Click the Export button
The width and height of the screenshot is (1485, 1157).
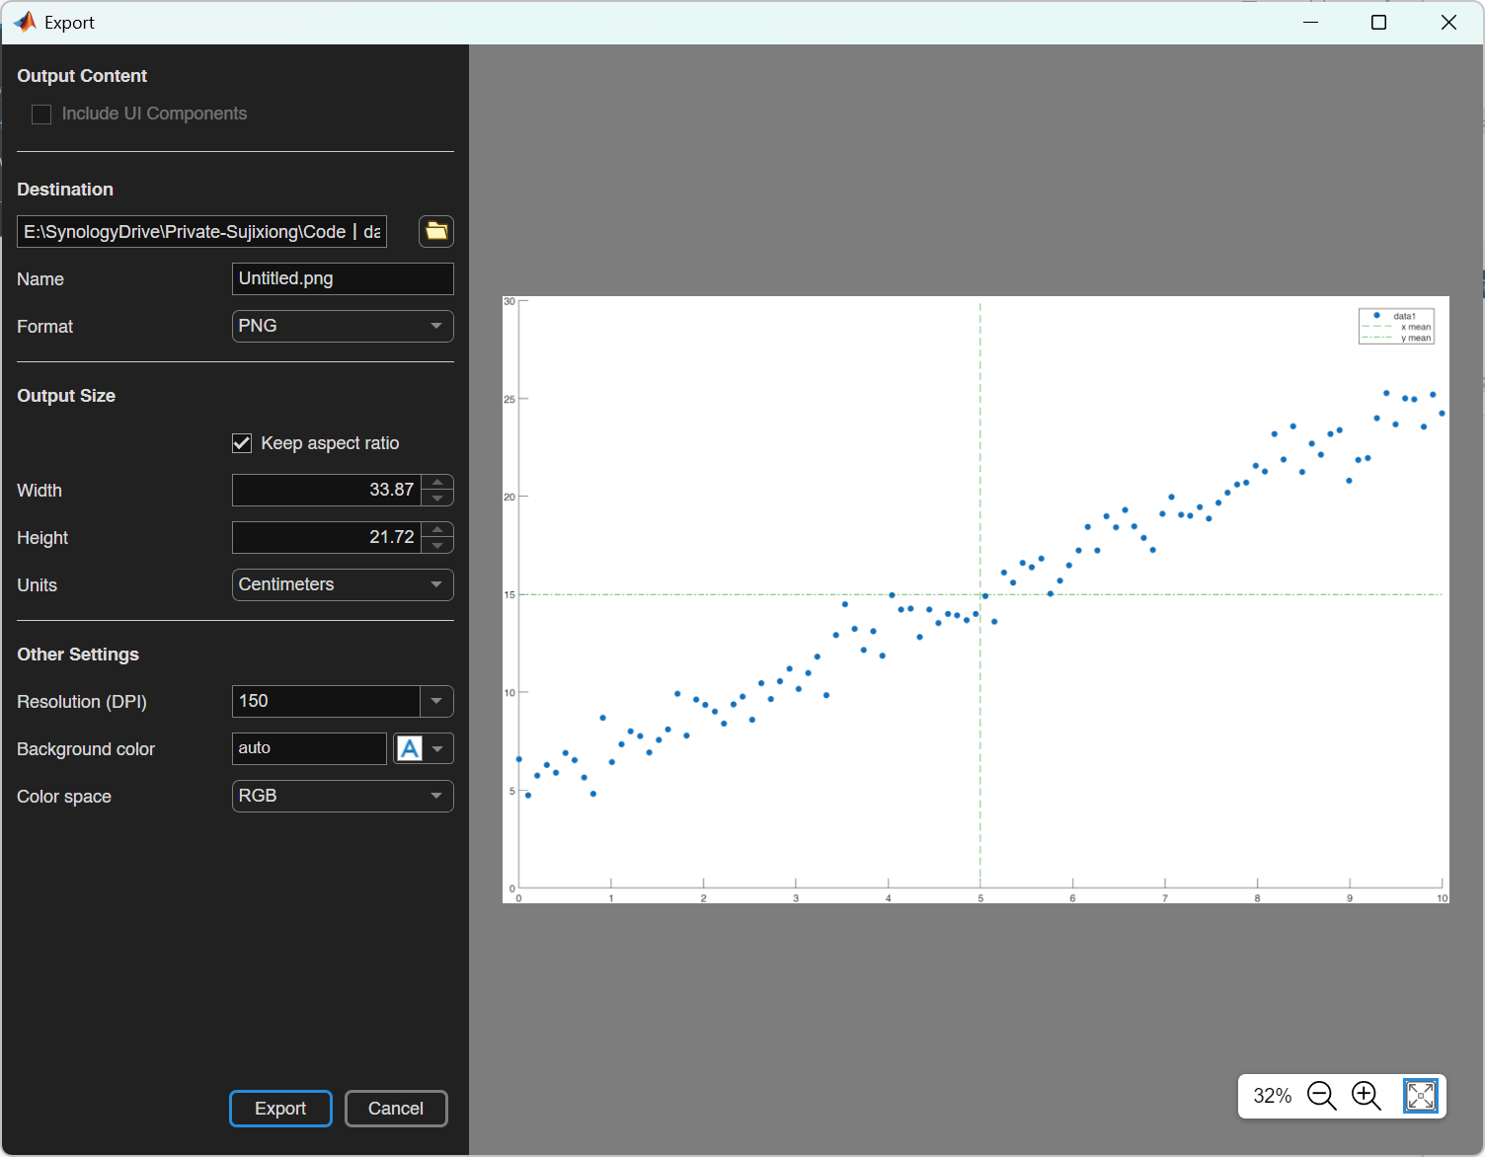pyautogui.click(x=280, y=1109)
